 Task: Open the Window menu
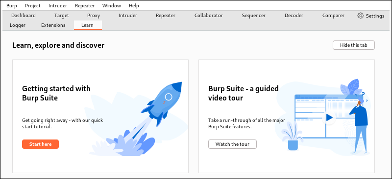pyautogui.click(x=112, y=6)
